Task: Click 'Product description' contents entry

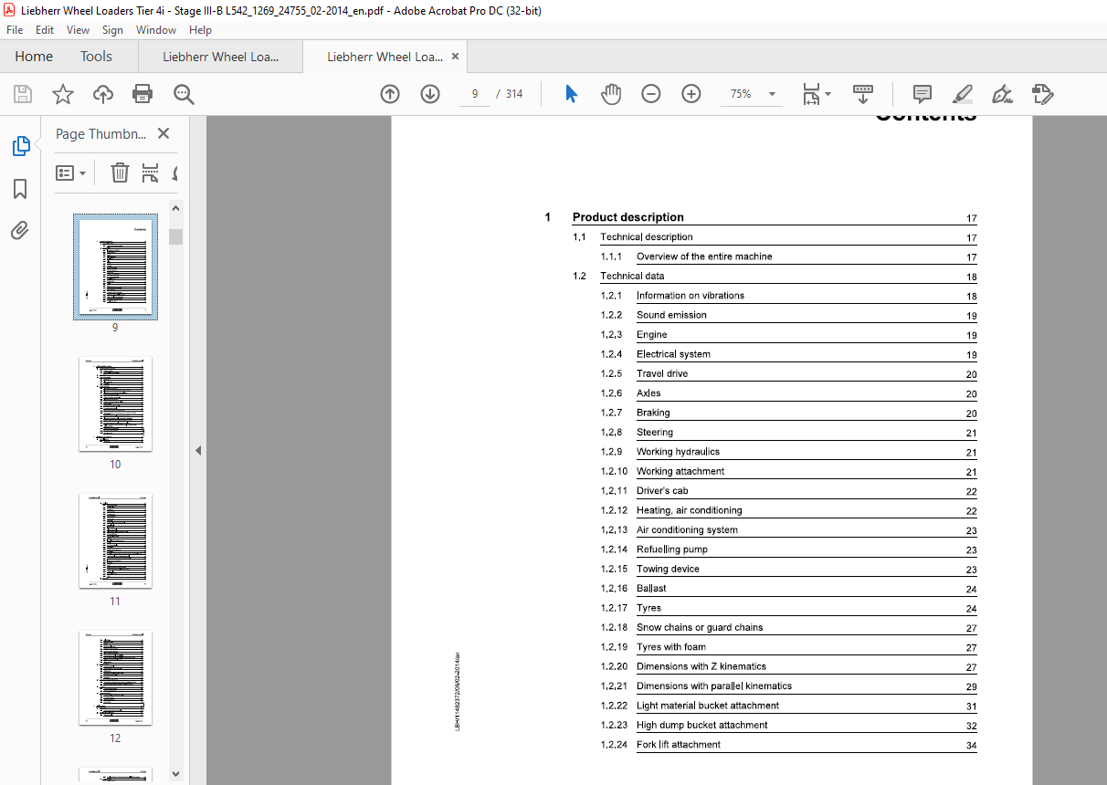Action: point(628,217)
